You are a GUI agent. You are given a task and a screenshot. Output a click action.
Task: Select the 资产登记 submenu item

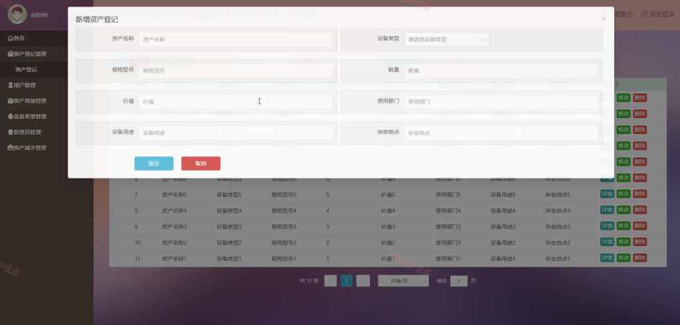34,70
